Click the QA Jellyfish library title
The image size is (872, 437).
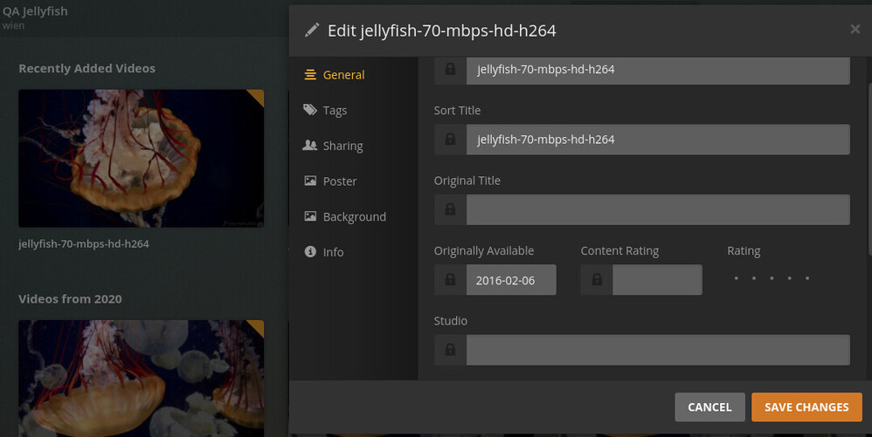[x=34, y=11]
